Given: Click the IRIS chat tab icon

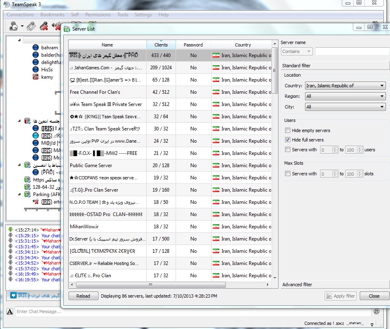Looking at the screenshot, I should 13,296.
